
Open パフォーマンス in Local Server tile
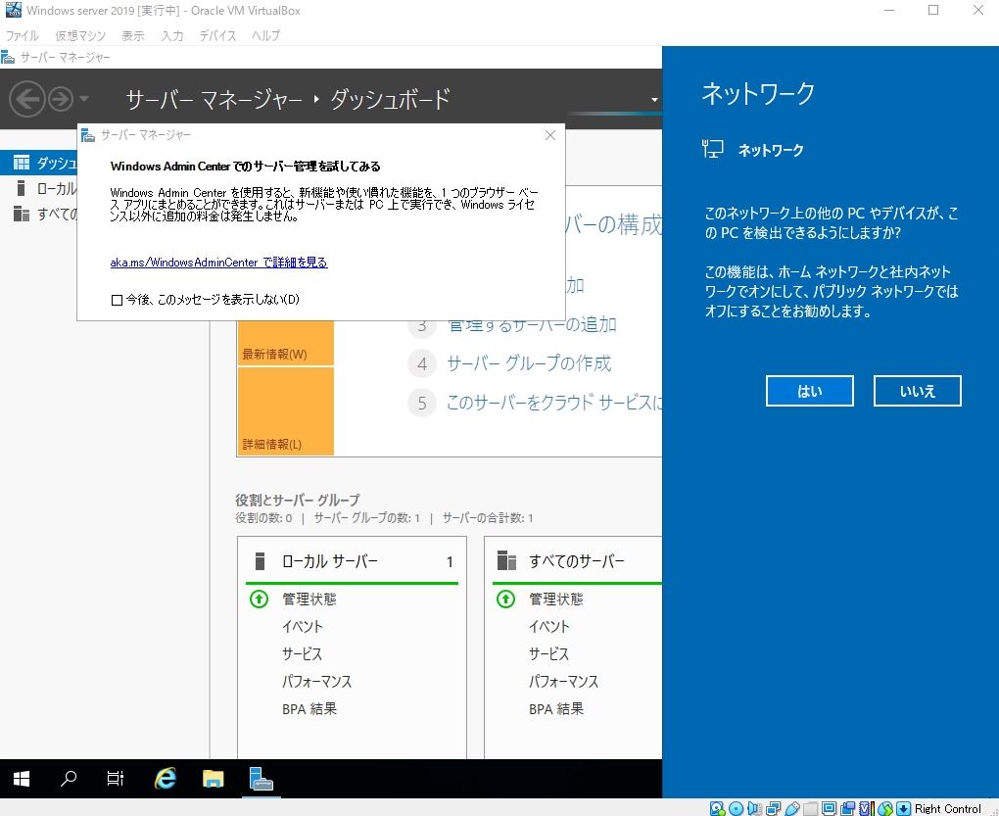(x=316, y=682)
